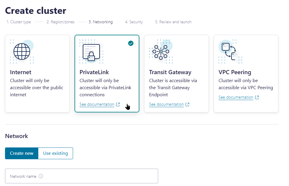289x186 pixels.
Task: Click Network name info icon
Action: (41, 176)
